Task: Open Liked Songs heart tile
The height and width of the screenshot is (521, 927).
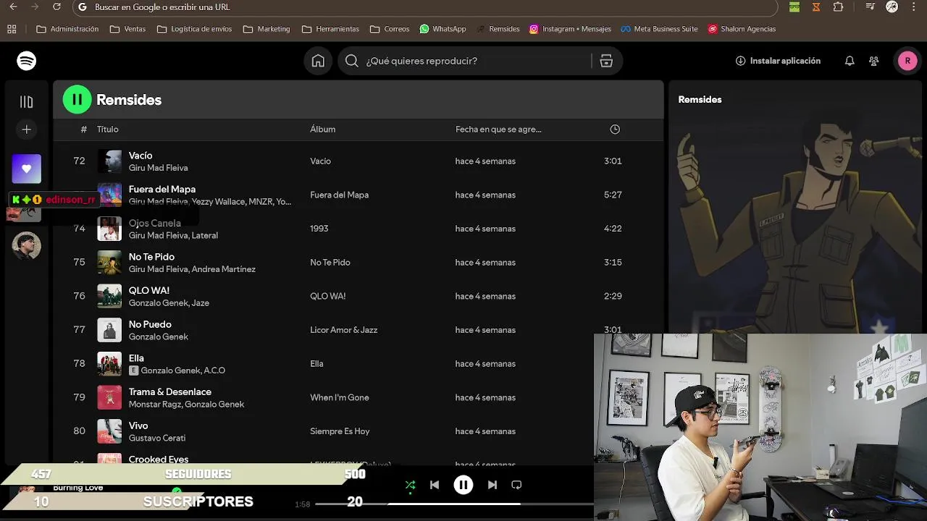Action: pyautogui.click(x=27, y=169)
